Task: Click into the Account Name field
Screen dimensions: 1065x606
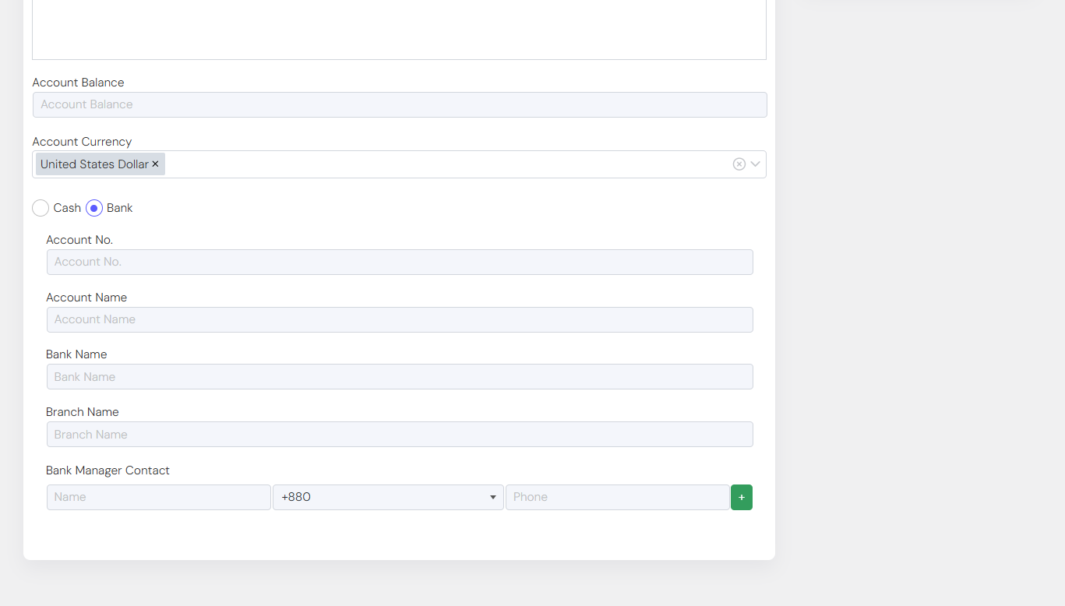Action: [x=400, y=319]
